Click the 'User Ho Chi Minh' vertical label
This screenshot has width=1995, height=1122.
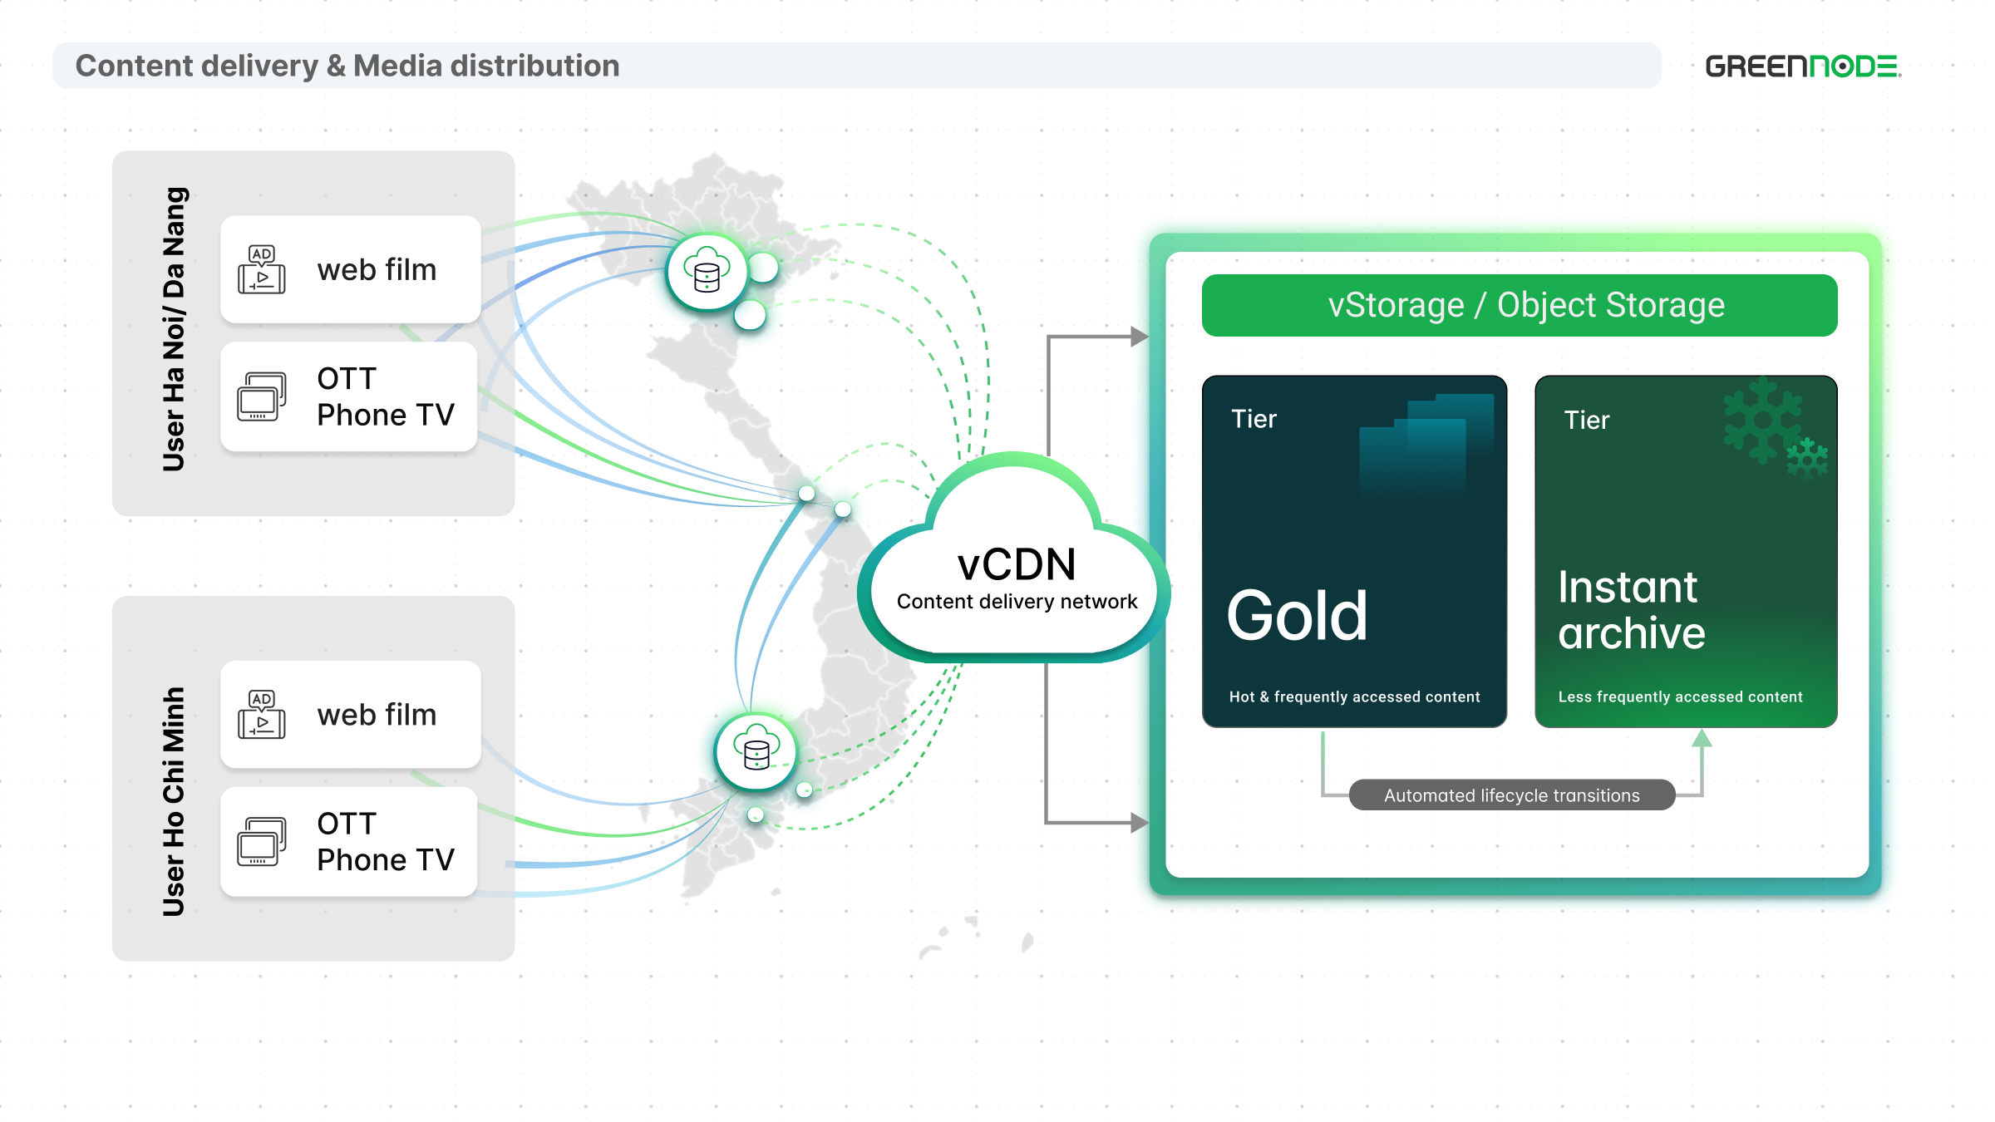[x=174, y=801]
